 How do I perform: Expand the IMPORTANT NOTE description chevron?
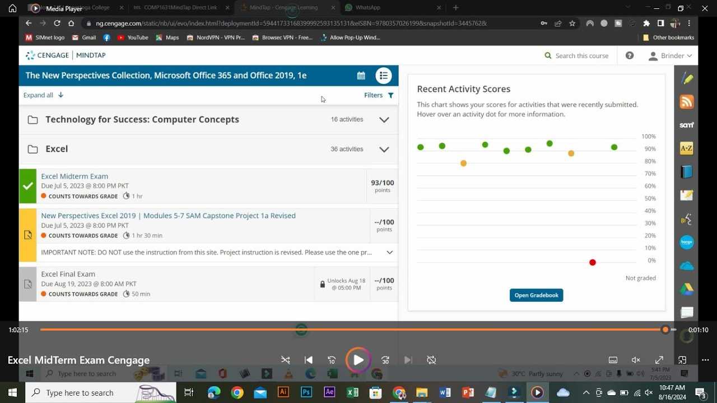click(390, 252)
